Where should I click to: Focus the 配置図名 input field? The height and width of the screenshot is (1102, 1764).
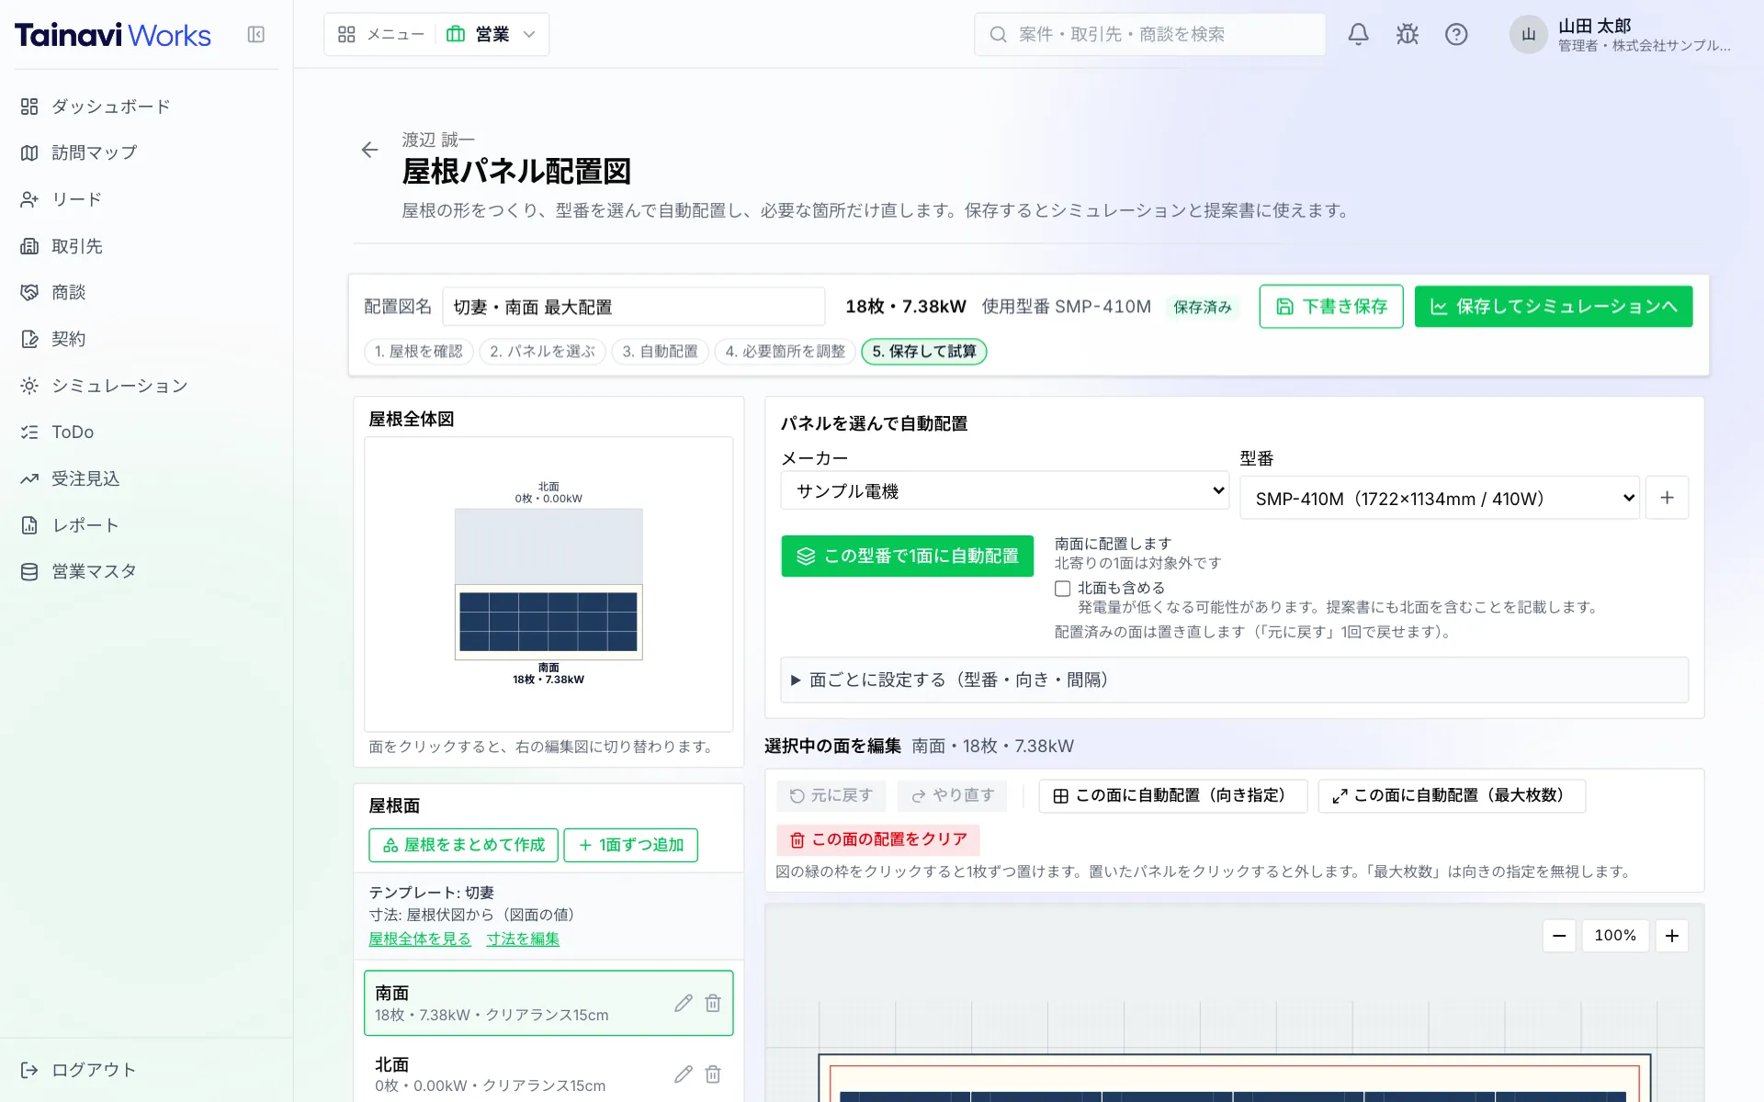(633, 307)
